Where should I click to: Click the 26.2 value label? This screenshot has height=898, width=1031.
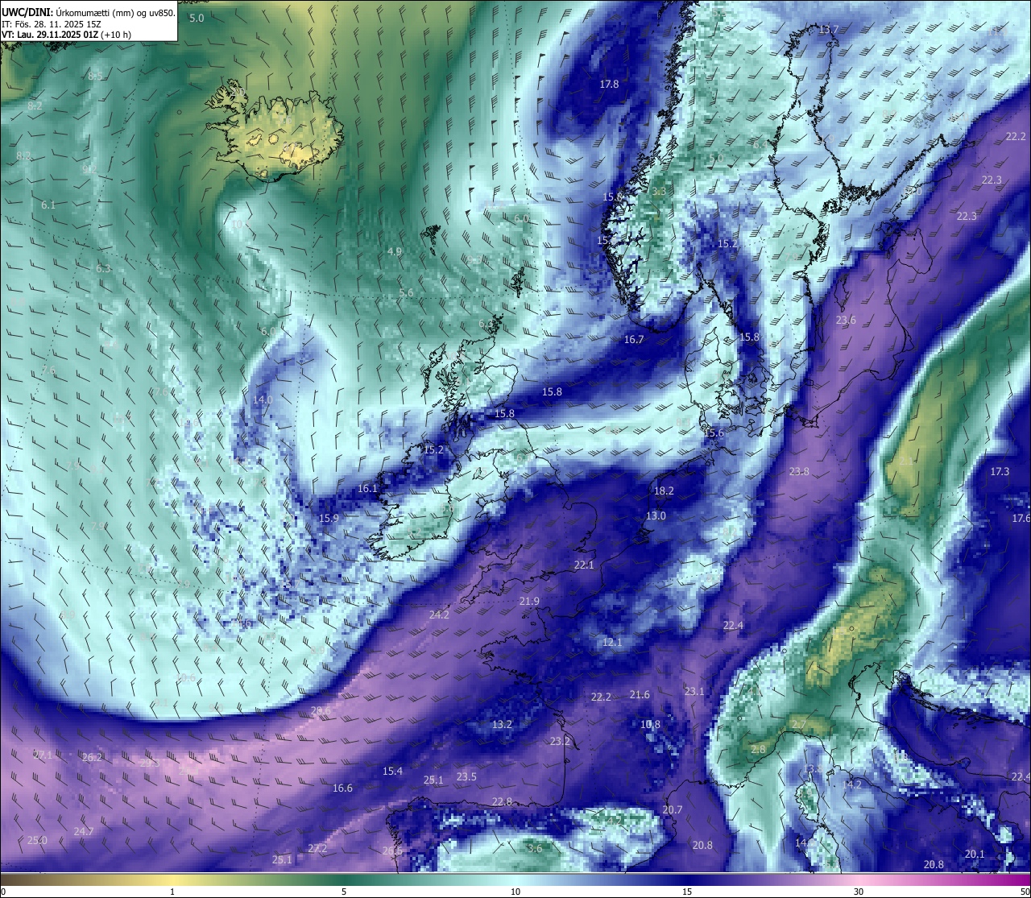(92, 758)
